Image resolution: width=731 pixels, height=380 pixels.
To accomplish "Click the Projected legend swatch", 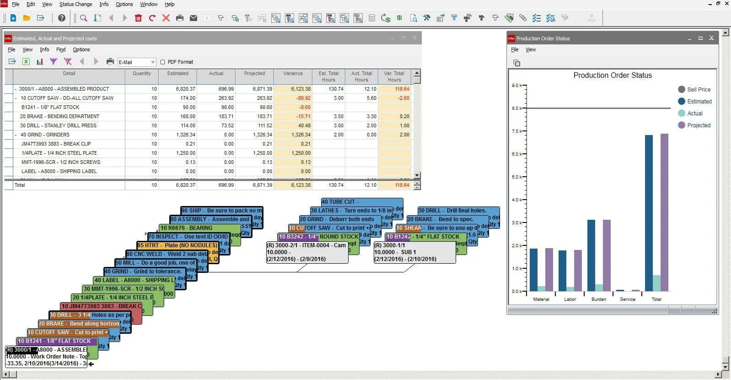I will click(682, 125).
